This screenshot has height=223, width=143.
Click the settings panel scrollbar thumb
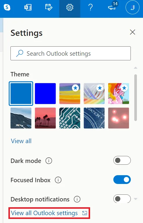coord(135,98)
